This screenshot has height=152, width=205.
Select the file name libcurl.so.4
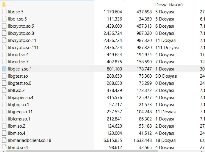click(x=18, y=55)
